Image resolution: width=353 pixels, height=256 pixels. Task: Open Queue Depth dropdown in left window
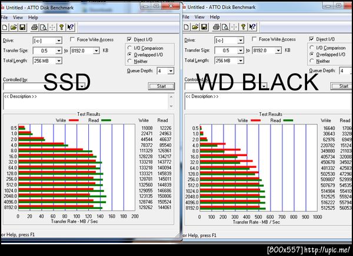pyautogui.click(x=171, y=71)
